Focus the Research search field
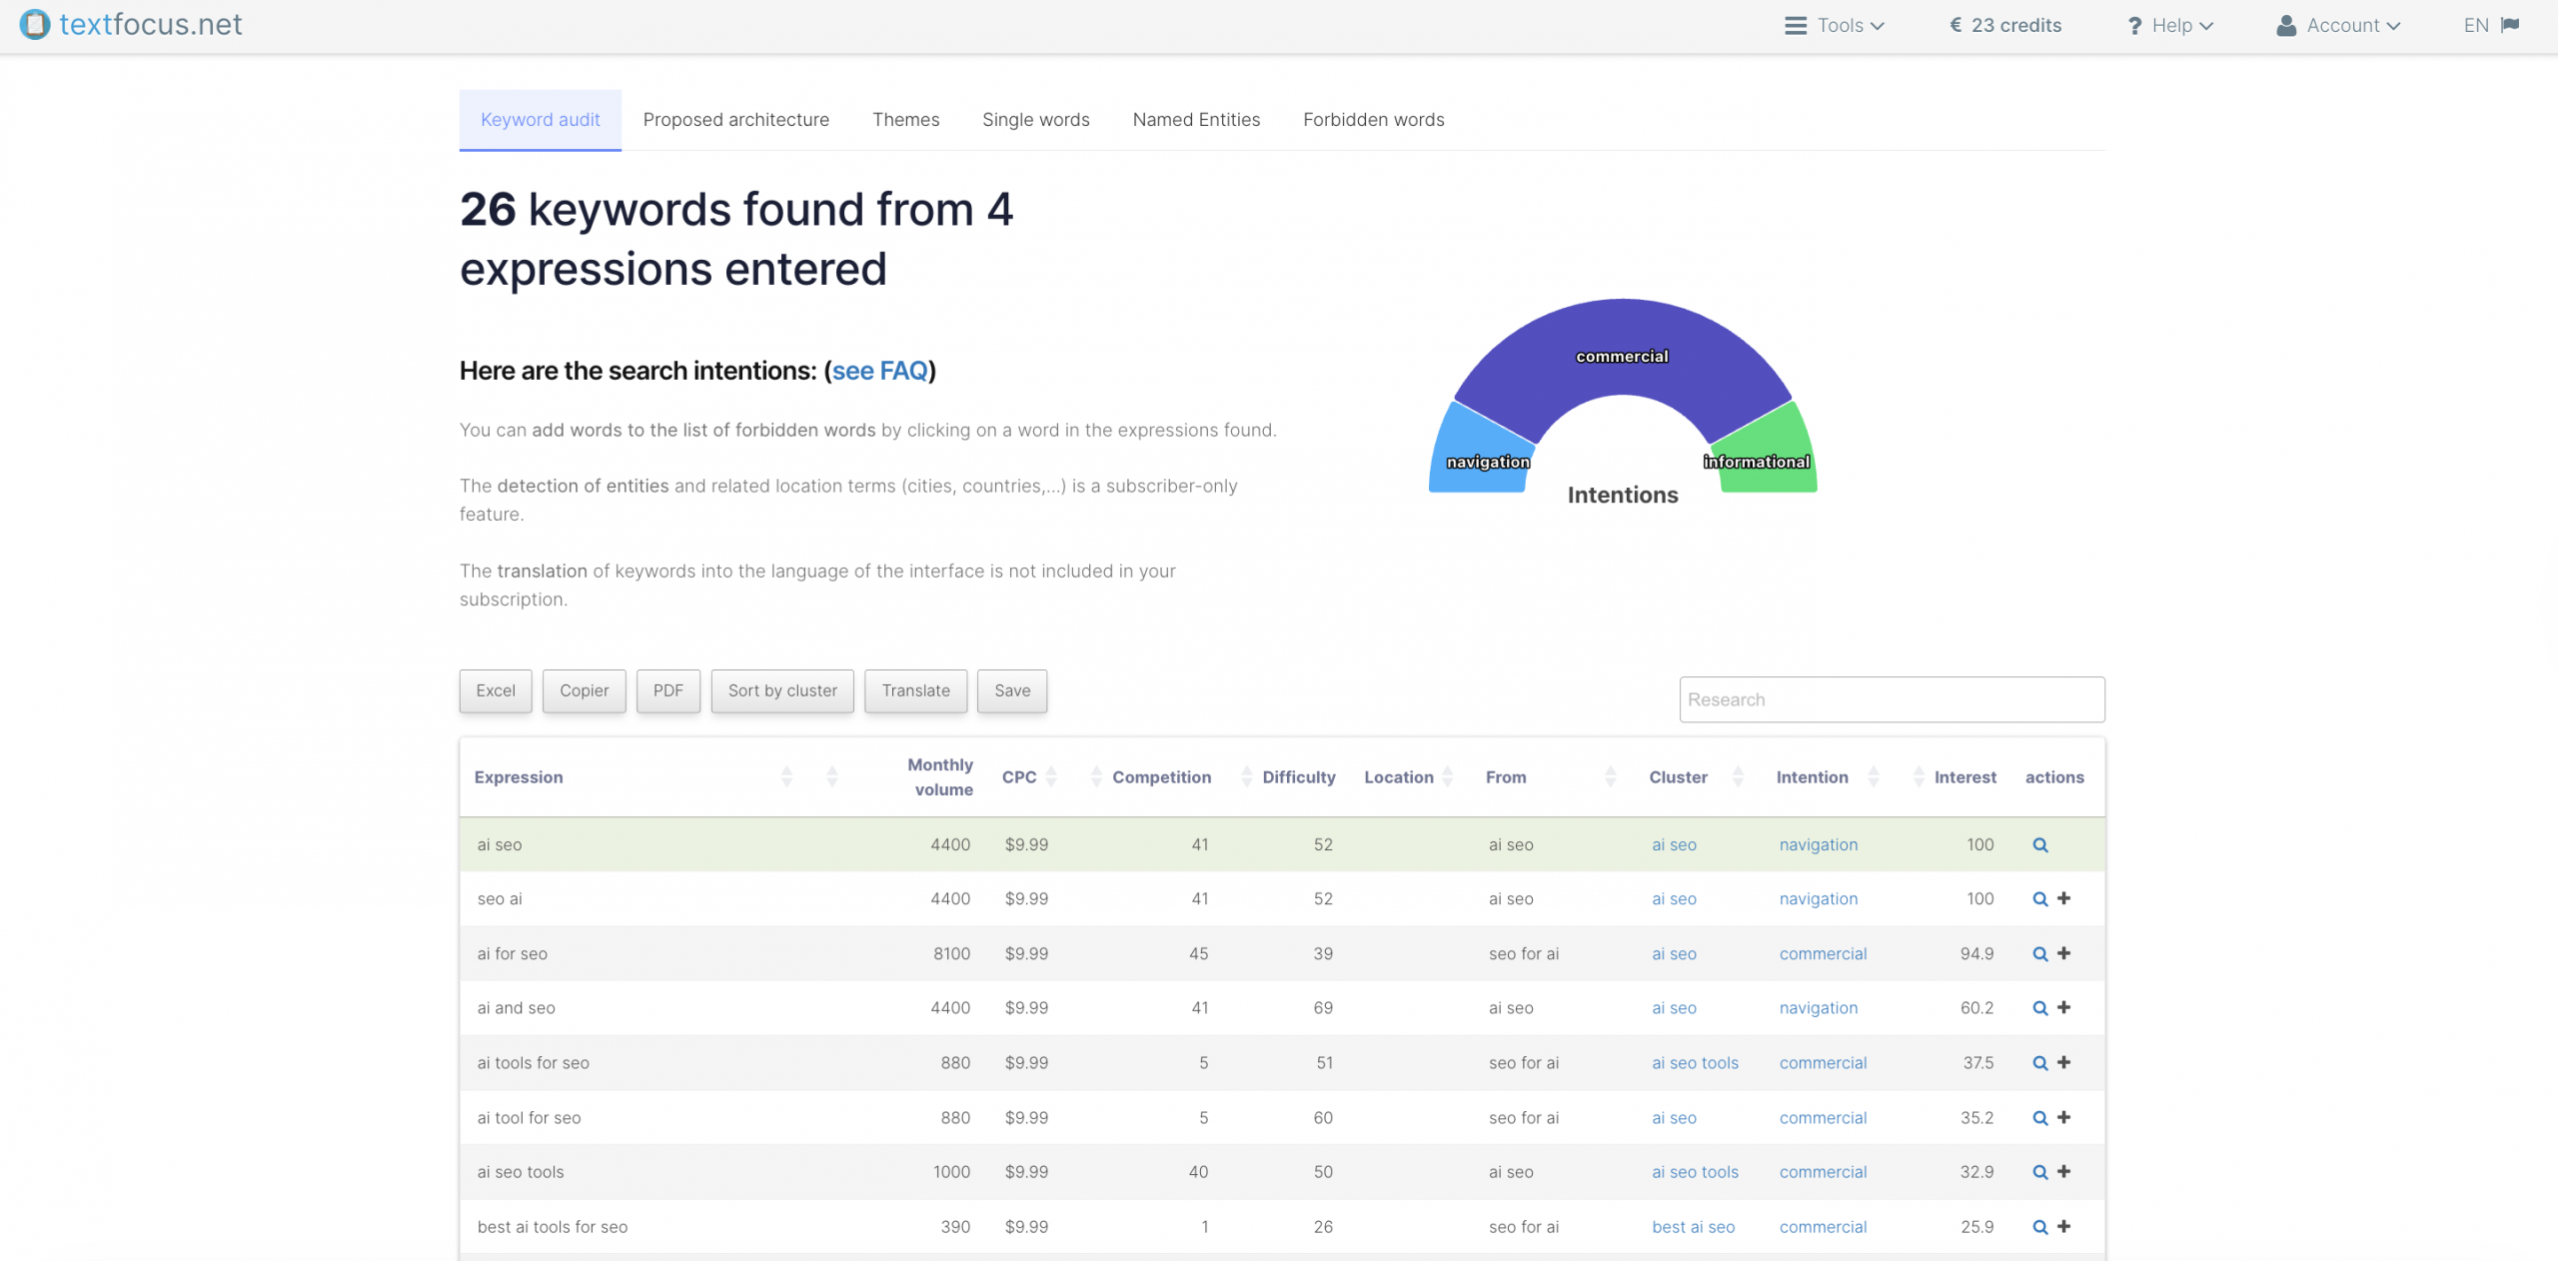Image resolution: width=2558 pixels, height=1261 pixels. tap(1891, 699)
